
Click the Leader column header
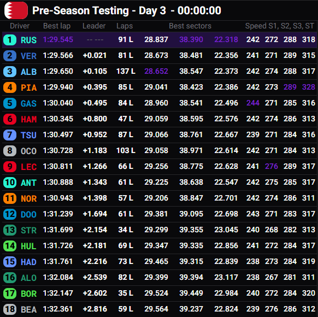coord(94,26)
